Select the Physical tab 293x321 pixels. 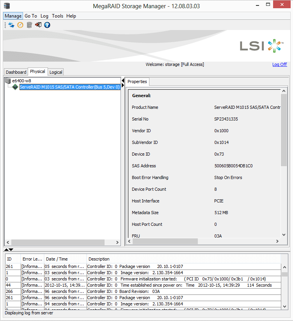click(x=38, y=71)
